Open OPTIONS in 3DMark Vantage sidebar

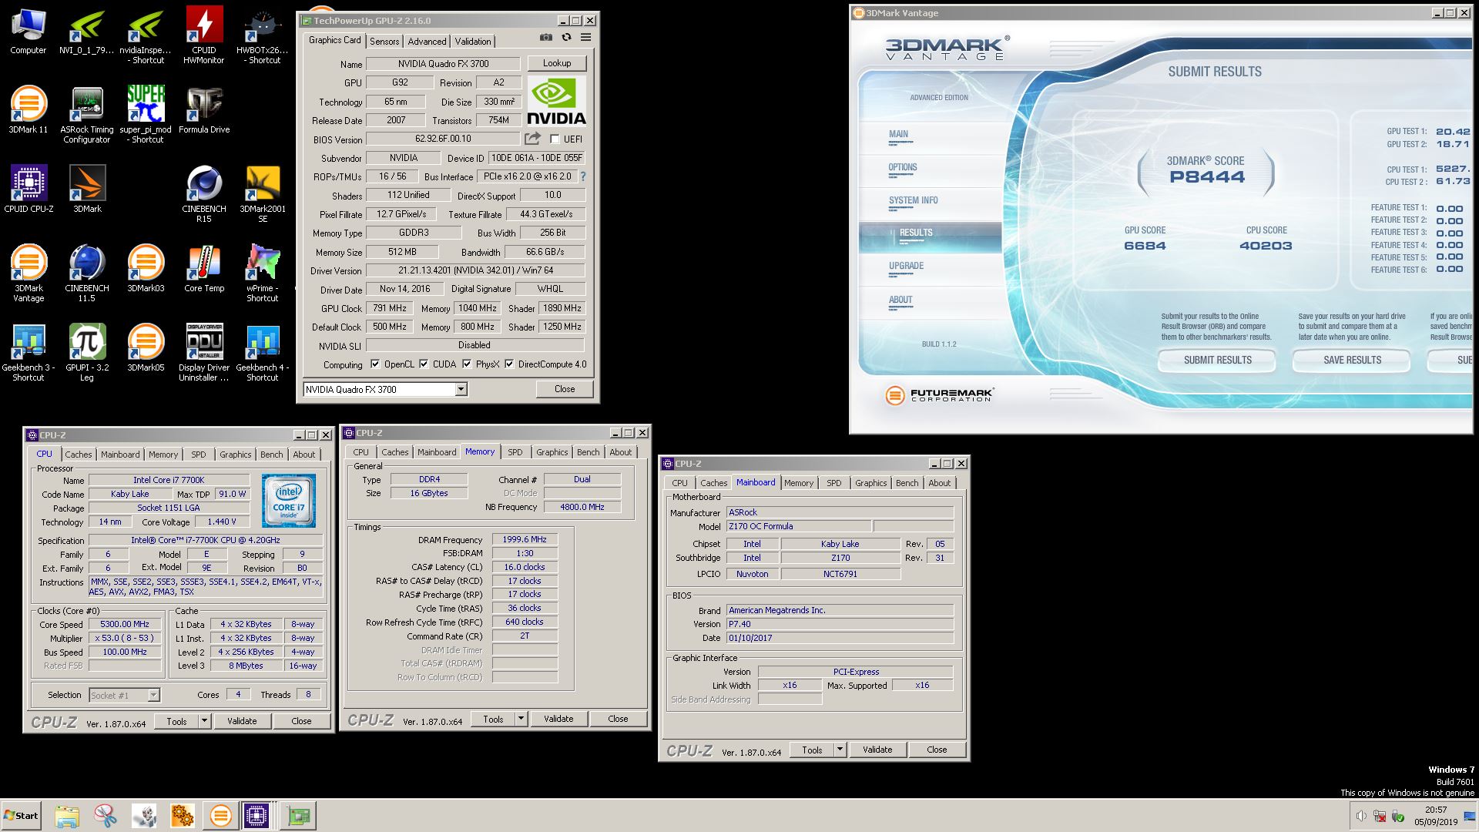point(903,167)
